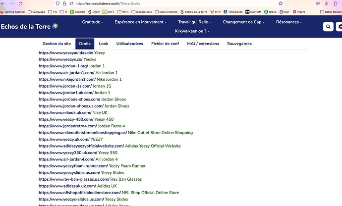Switch to the Gestion du site tab
The height and width of the screenshot is (206, 342).
click(x=57, y=44)
